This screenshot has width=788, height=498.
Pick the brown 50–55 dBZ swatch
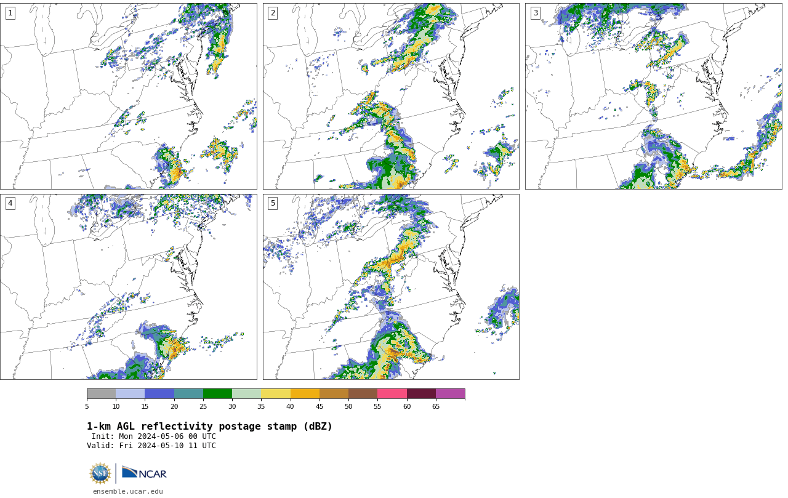point(363,394)
